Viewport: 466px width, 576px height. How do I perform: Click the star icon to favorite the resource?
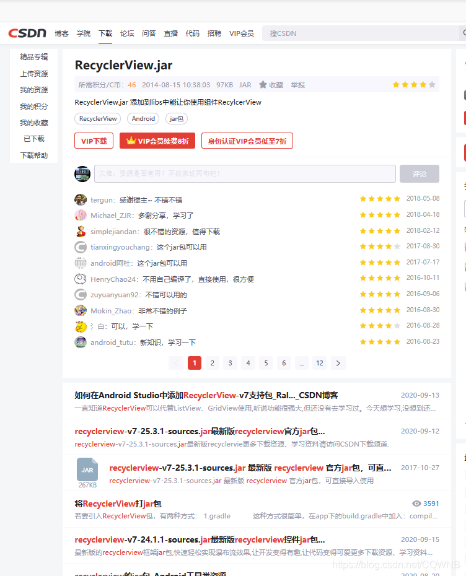tap(263, 85)
